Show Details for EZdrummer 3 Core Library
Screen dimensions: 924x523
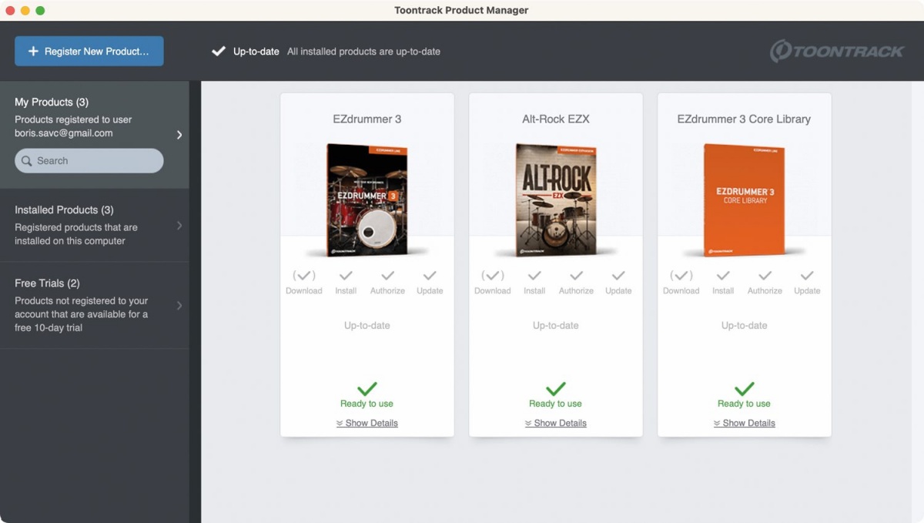[x=745, y=423]
